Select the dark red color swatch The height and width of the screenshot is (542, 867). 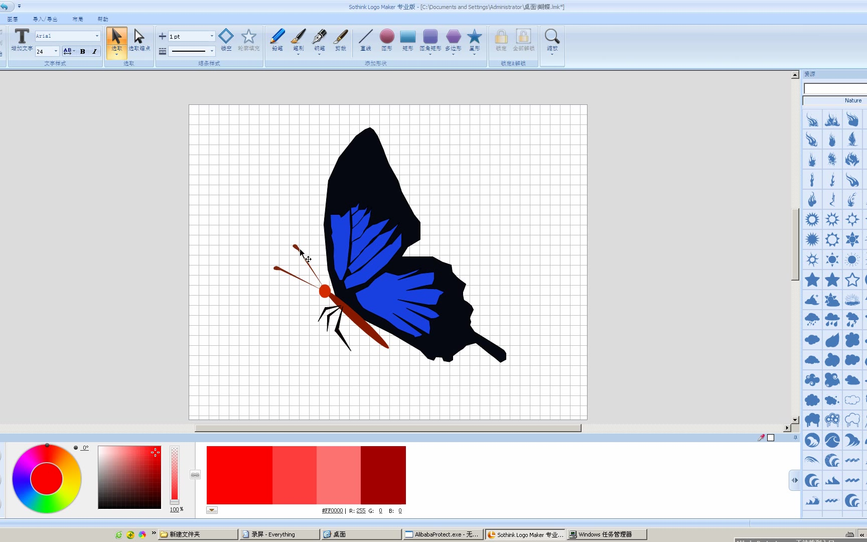tap(383, 475)
